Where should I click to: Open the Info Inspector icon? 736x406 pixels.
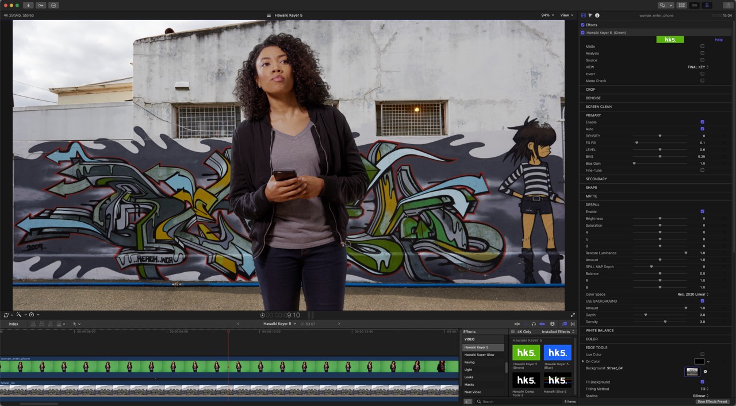click(x=597, y=16)
